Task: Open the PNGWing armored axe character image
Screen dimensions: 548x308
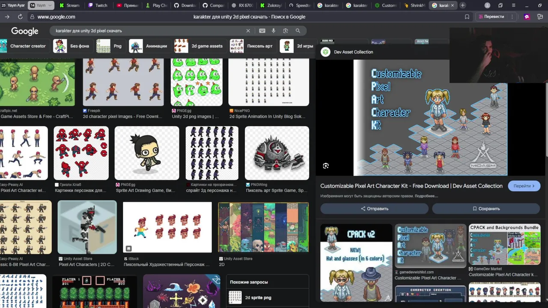Action: (x=277, y=153)
